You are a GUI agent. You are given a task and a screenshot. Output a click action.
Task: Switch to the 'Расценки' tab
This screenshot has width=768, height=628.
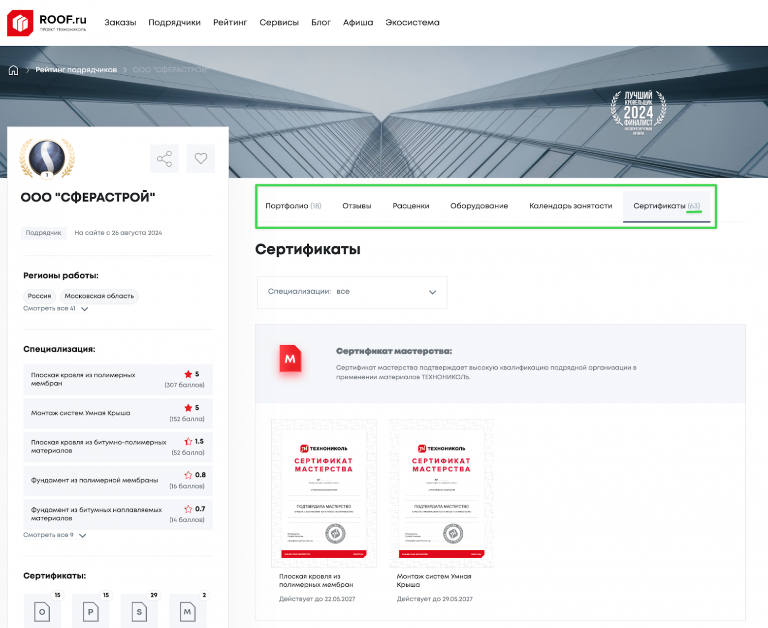[x=411, y=206]
